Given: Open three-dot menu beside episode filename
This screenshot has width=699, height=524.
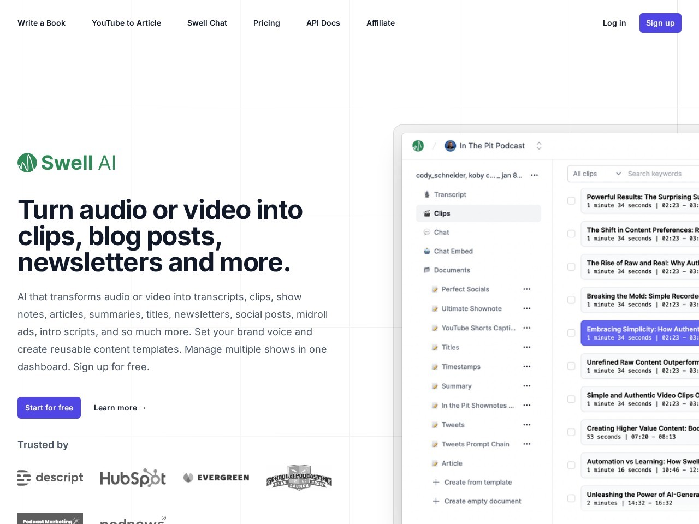Looking at the screenshot, I should coord(535,175).
